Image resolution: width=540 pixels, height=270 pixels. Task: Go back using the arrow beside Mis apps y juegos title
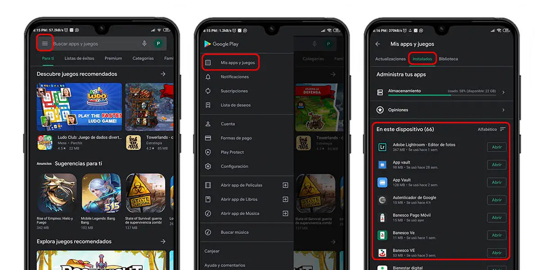tap(378, 44)
